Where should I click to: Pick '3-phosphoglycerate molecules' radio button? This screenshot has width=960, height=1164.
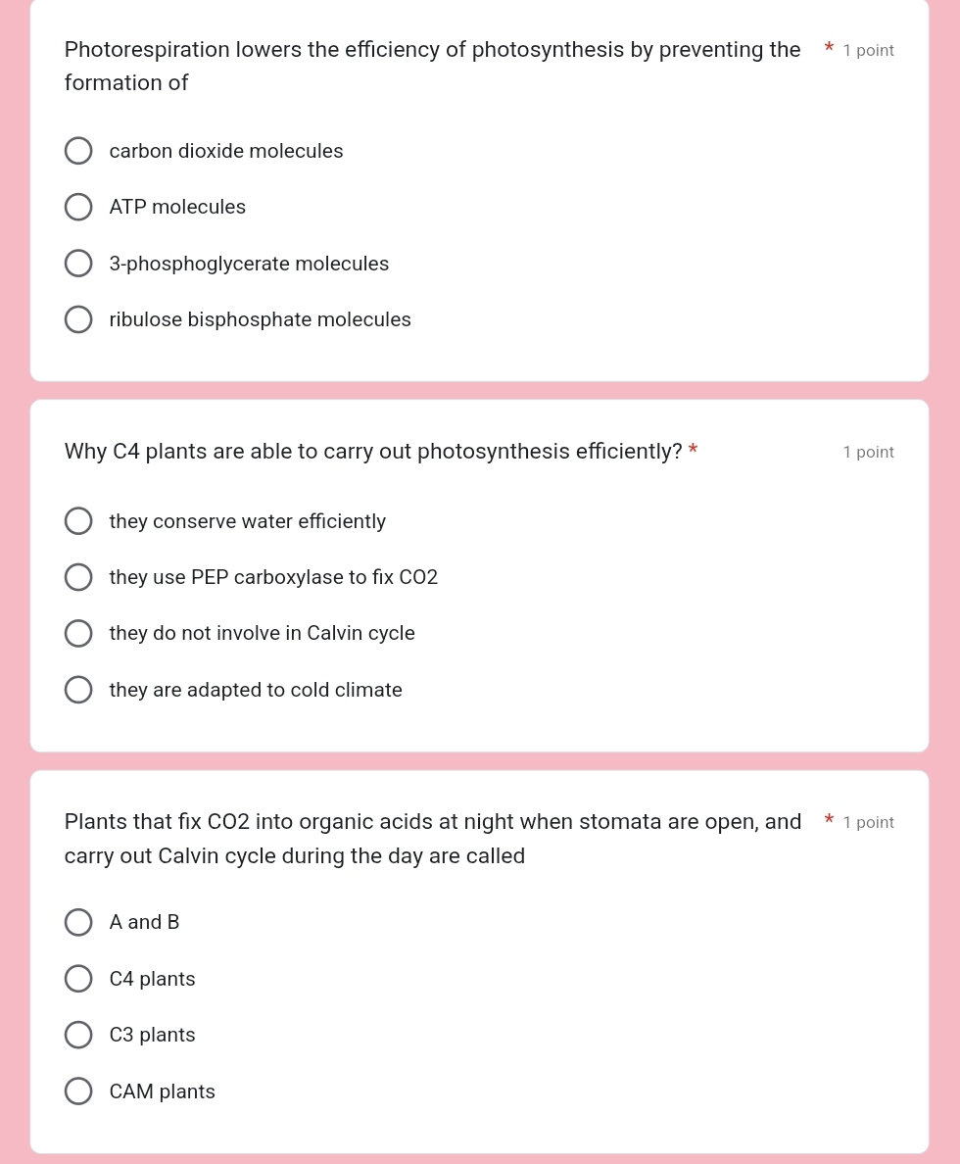coord(78,265)
